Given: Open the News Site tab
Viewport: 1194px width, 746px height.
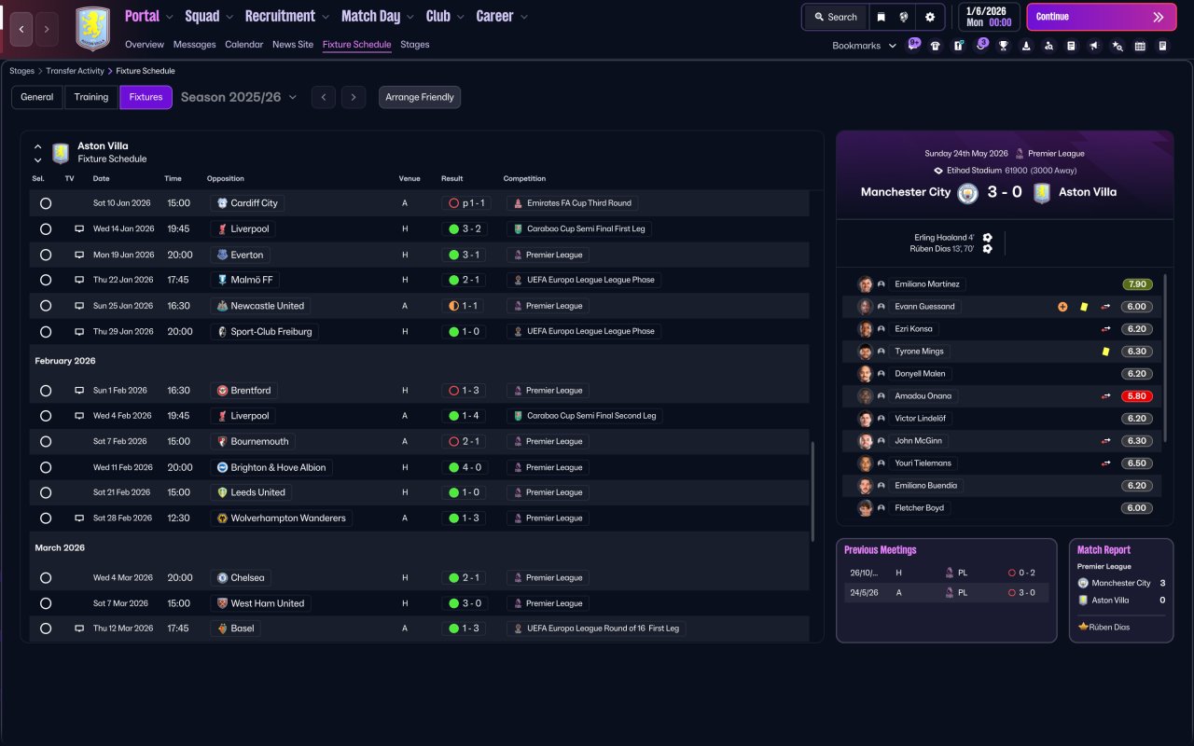Looking at the screenshot, I should point(293,45).
